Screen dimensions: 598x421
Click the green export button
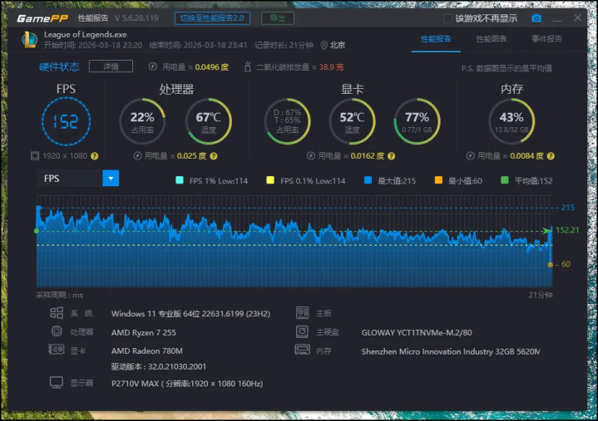pyautogui.click(x=278, y=18)
